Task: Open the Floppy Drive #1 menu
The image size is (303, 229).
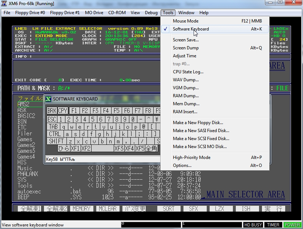Action: [65, 13]
